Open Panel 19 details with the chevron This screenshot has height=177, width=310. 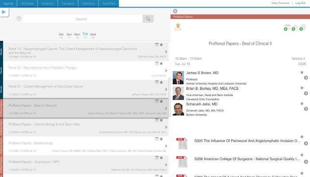pos(166,52)
